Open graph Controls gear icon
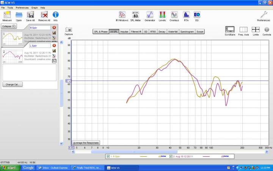 pyautogui.click(x=267, y=31)
